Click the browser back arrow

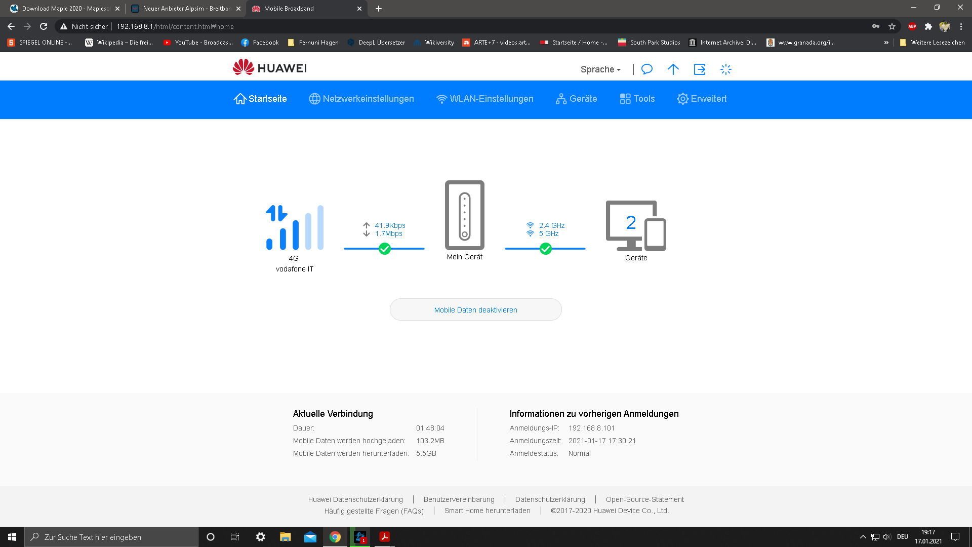tap(11, 26)
